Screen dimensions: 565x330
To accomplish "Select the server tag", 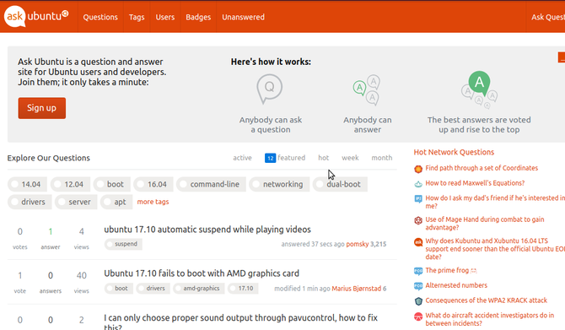I will coord(76,202).
